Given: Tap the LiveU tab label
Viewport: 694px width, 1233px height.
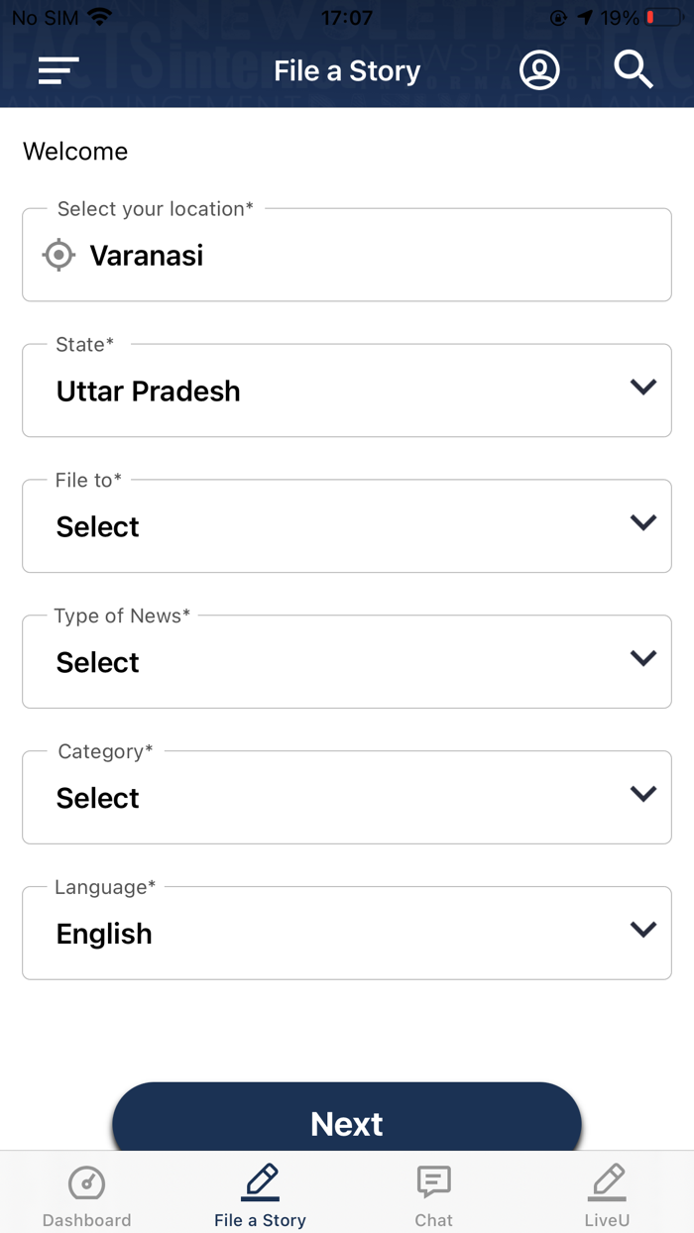Looking at the screenshot, I should tap(607, 1220).
